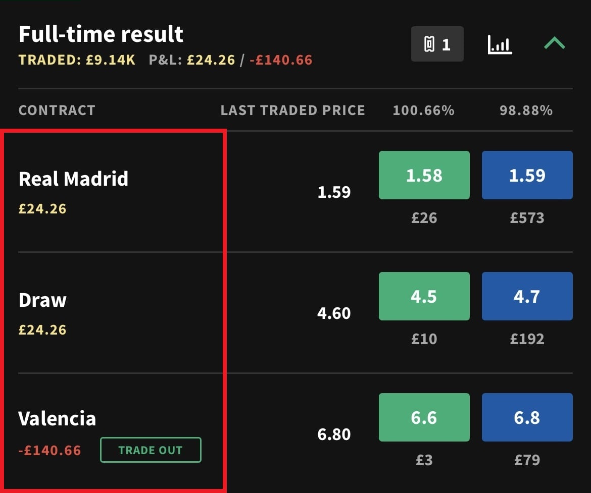Back Real Madrid at 1.58
591x493 pixels.
424,175
